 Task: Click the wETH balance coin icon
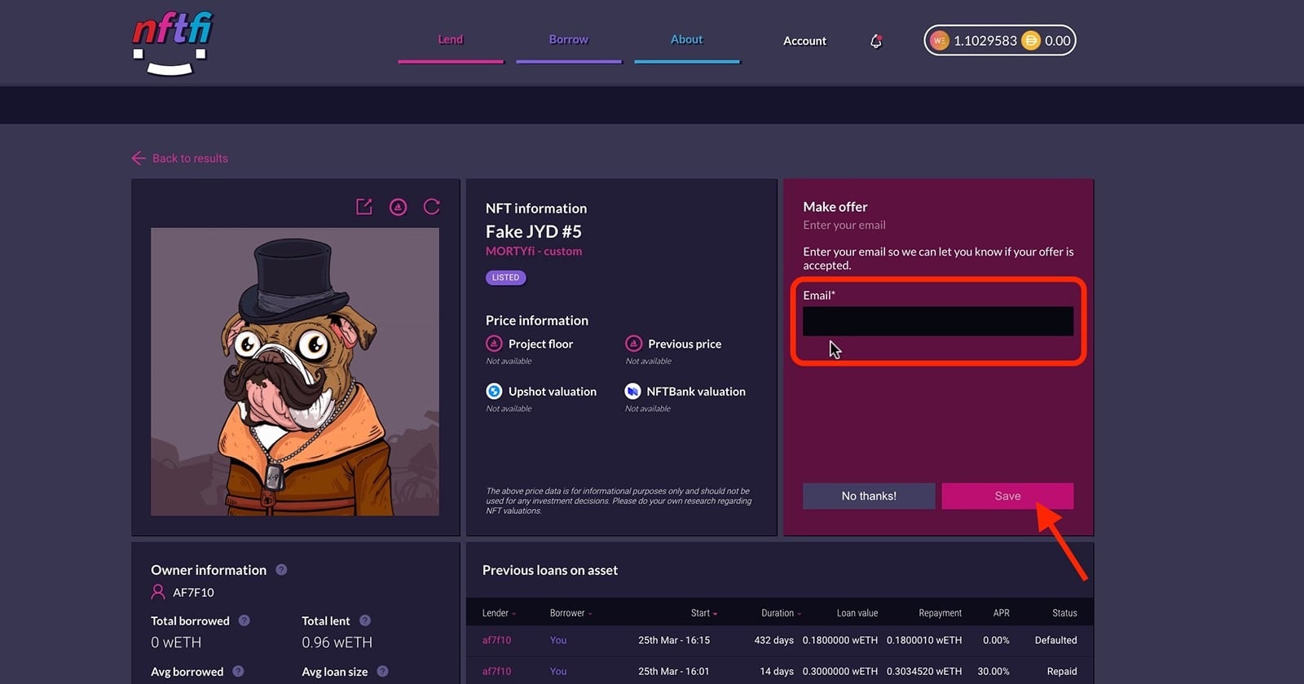point(939,41)
